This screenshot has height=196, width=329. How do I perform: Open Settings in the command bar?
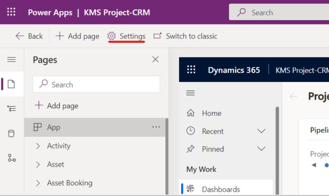click(126, 36)
